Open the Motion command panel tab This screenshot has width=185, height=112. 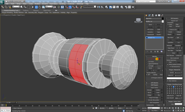pyautogui.click(x=156, y=15)
